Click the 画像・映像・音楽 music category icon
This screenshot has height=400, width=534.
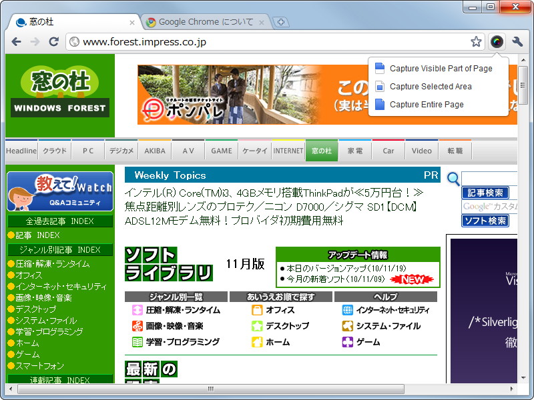(x=138, y=326)
